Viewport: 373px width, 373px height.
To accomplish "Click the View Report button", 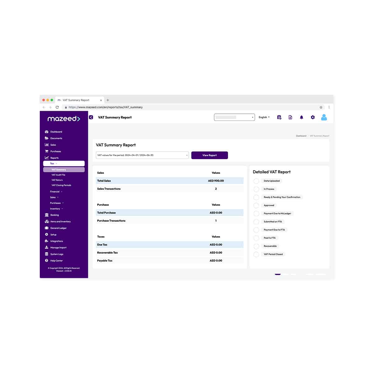I will [210, 155].
